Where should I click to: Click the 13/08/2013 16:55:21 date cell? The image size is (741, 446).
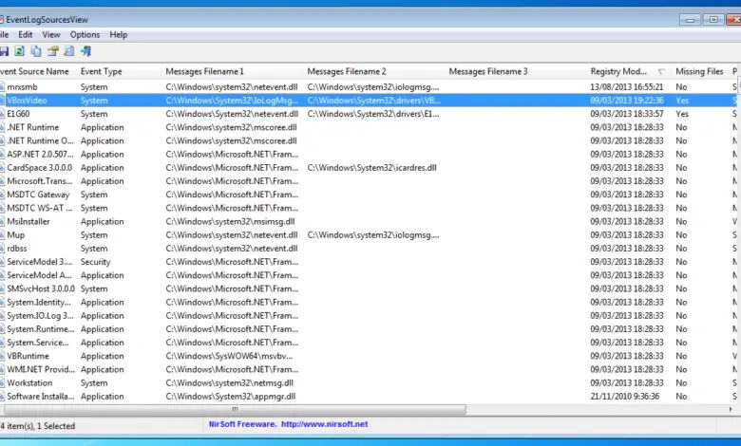tap(627, 87)
